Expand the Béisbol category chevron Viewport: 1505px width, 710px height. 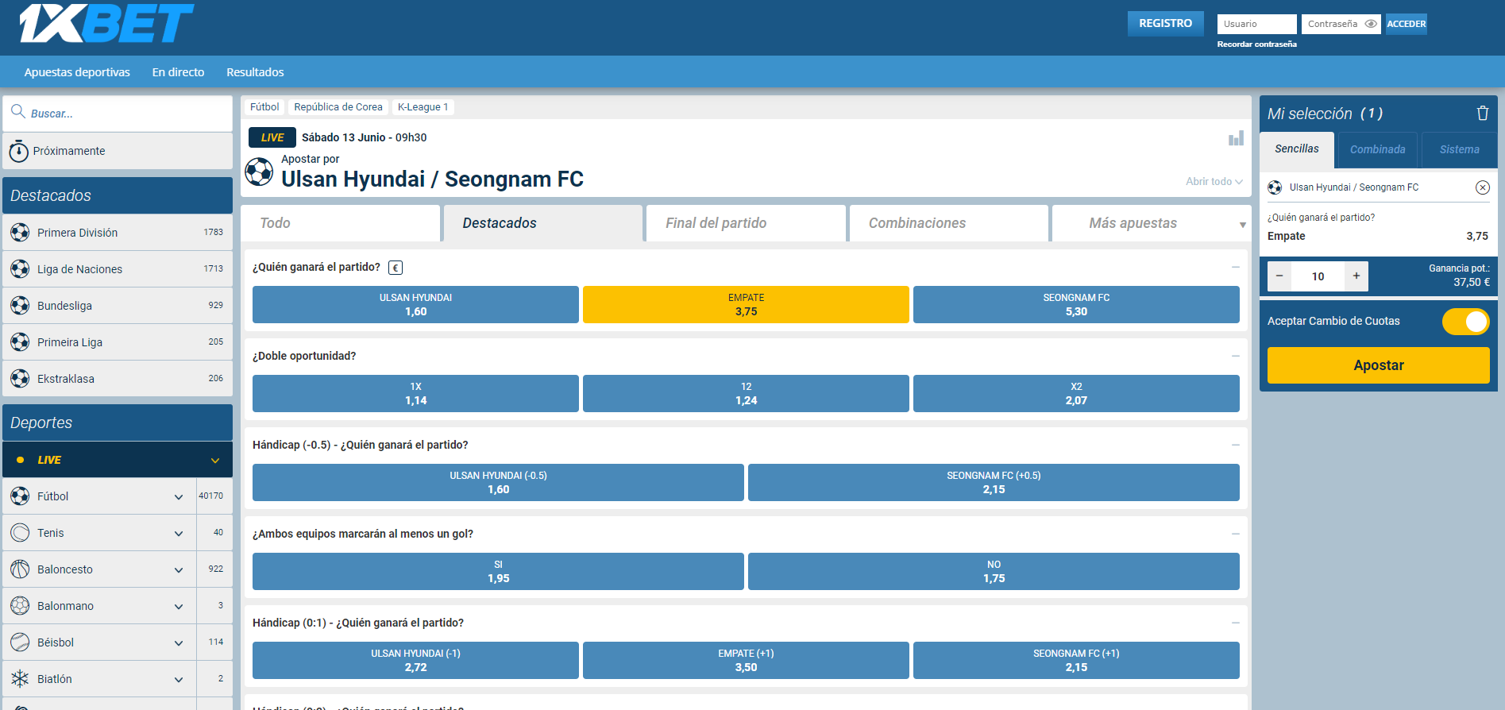(x=179, y=643)
